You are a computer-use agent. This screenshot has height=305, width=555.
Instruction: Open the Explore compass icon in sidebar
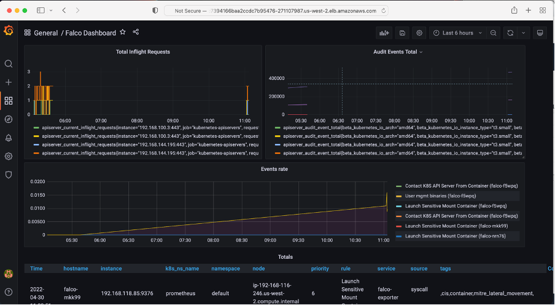[9, 119]
